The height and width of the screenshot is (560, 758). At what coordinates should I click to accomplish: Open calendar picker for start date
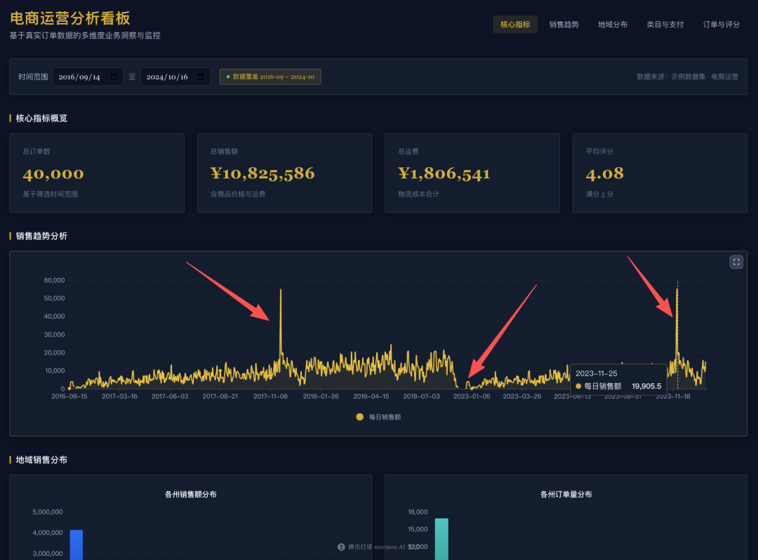click(114, 76)
